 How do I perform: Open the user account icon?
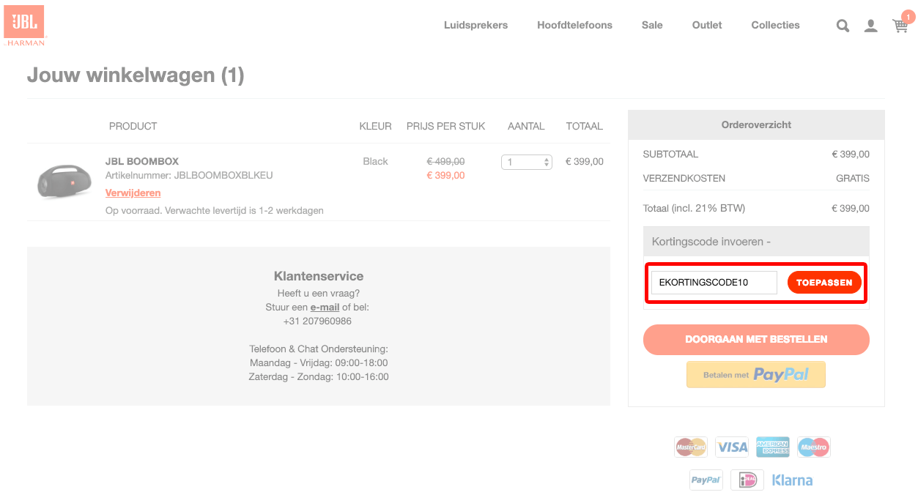tap(870, 26)
